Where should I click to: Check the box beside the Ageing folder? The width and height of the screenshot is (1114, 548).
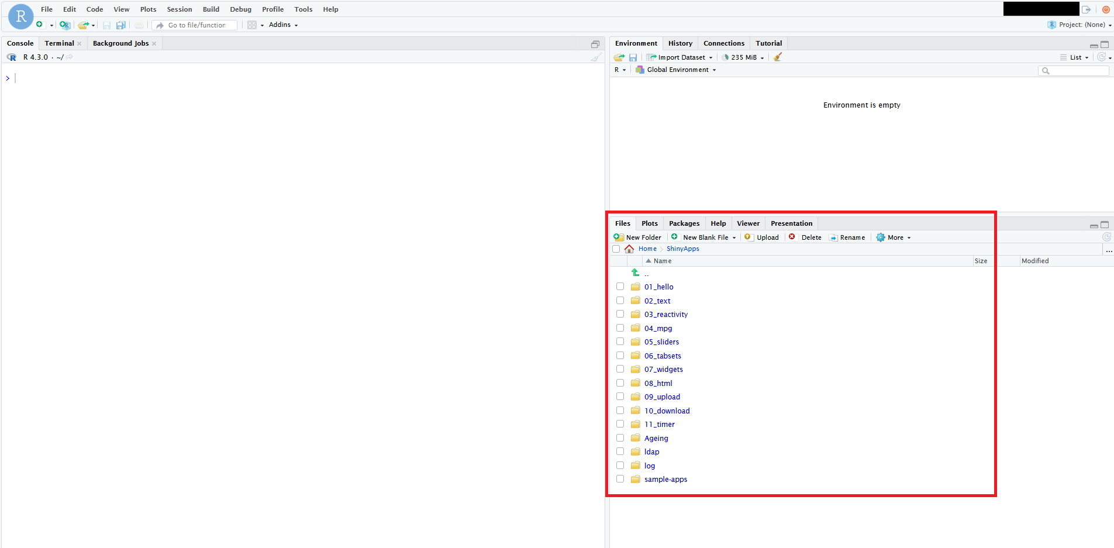620,438
